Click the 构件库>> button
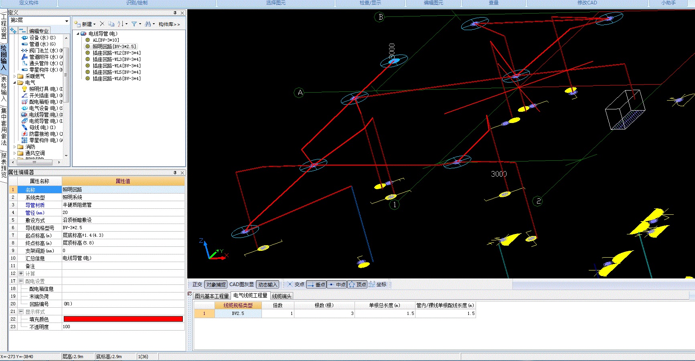 click(169, 24)
